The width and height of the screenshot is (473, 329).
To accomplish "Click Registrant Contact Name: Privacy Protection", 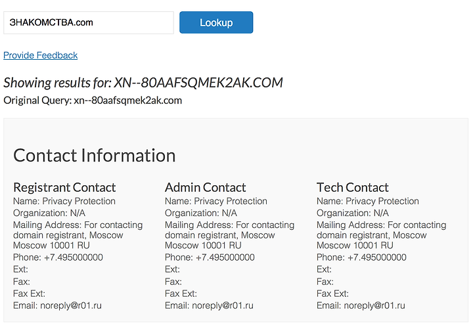I will [64, 201].
